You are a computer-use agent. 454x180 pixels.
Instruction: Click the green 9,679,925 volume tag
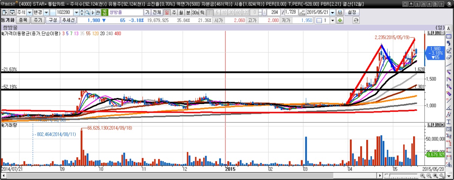point(435,155)
